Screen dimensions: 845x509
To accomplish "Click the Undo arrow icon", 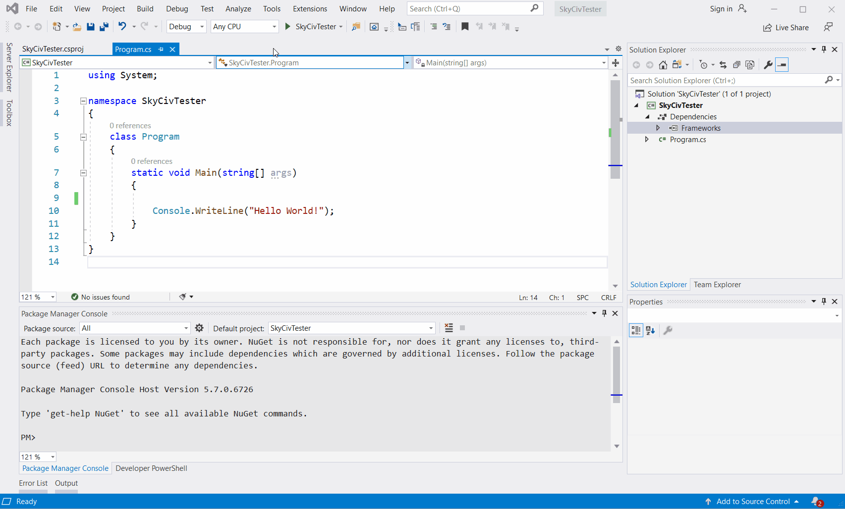I will tap(122, 27).
